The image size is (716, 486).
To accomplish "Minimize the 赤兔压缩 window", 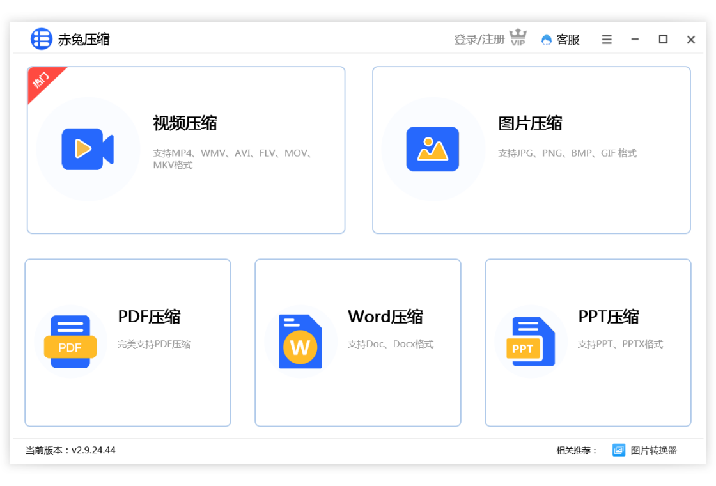I will click(635, 40).
